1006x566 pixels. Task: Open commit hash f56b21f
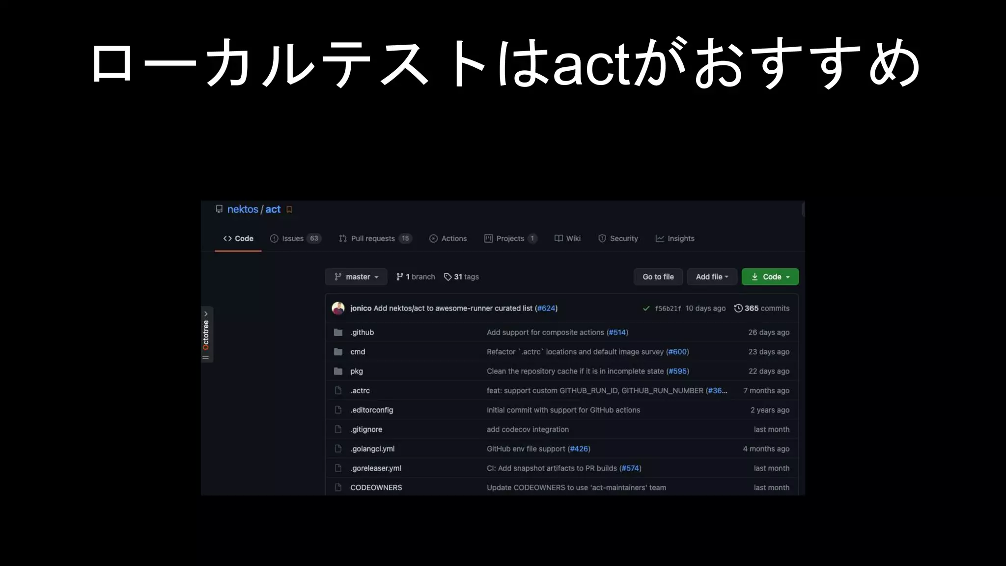(668, 309)
